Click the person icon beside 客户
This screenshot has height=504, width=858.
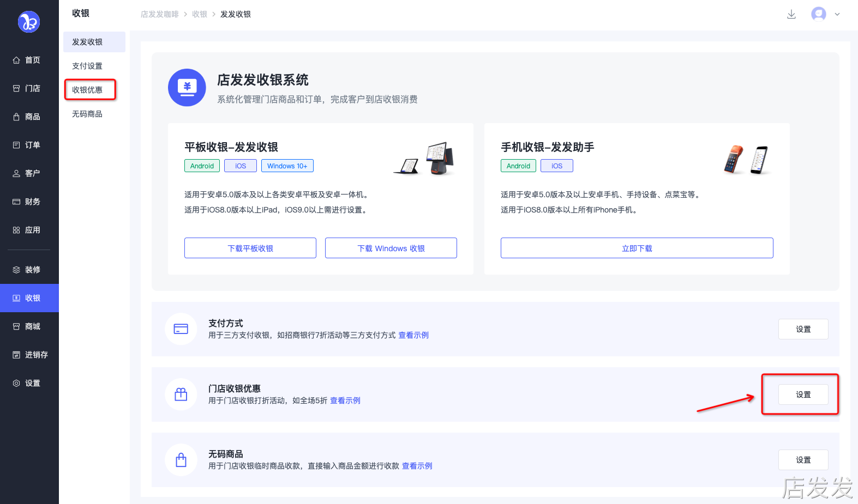click(x=16, y=173)
